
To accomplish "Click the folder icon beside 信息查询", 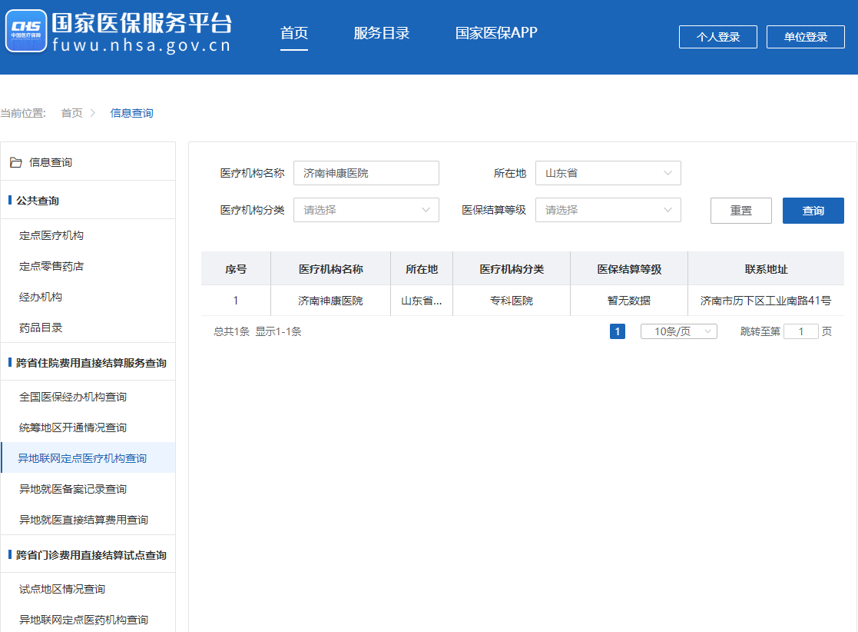I will click(15, 162).
